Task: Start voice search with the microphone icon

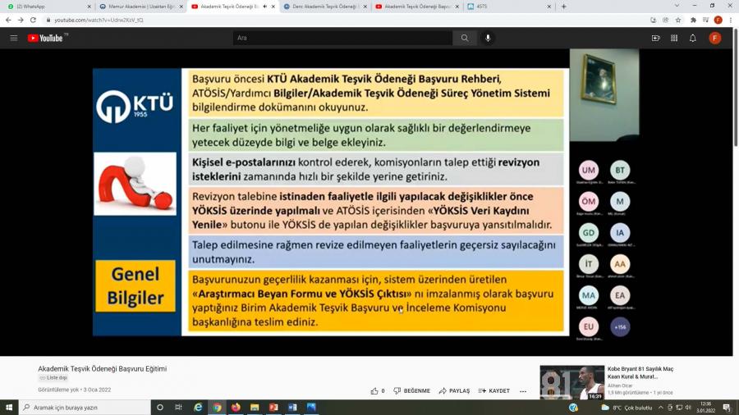Action: point(488,38)
